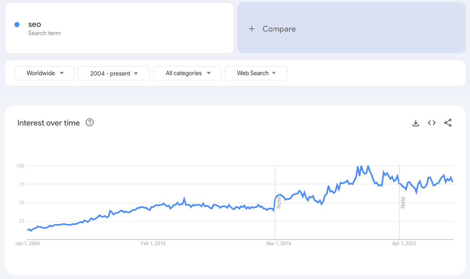Open the 2004 - present time range dropdown

[114, 73]
